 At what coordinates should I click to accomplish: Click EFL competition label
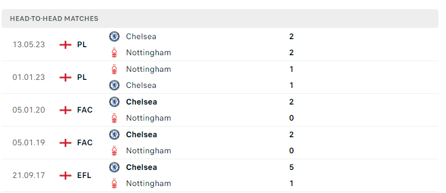84,175
